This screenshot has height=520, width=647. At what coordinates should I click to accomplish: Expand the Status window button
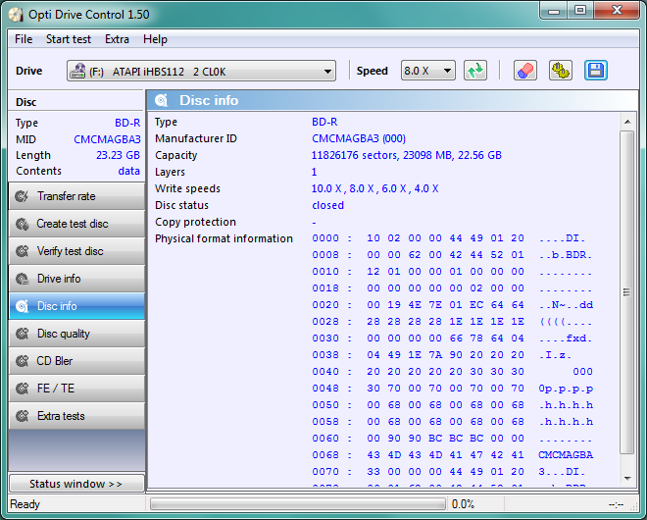tap(76, 484)
